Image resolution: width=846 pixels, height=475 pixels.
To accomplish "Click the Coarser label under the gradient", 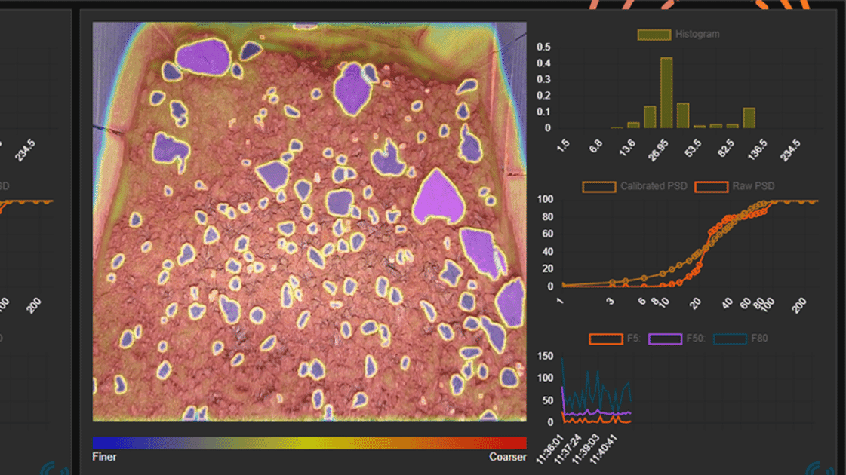I will (507, 457).
